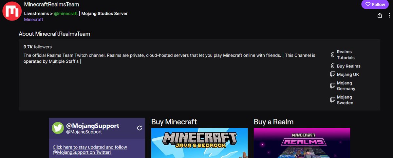Refresh the MojangSupport Twitter panel
Screen dimensions: 393x158
[x=140, y=128]
